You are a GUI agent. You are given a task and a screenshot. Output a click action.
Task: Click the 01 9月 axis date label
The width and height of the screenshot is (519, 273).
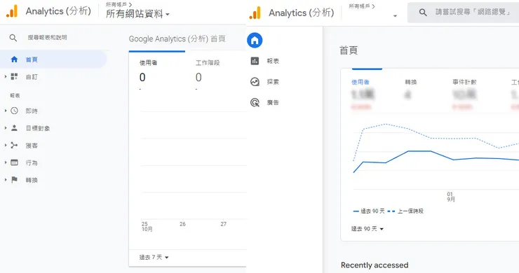click(x=451, y=197)
